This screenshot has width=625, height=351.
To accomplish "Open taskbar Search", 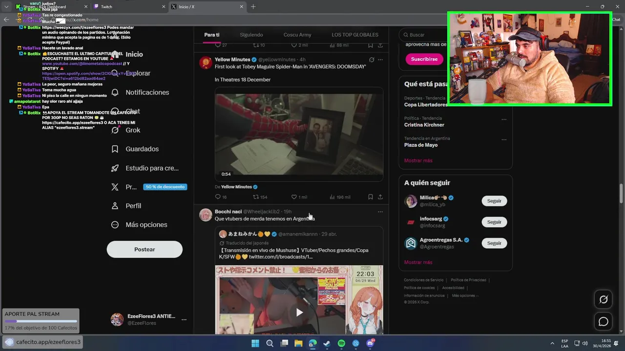I will pyautogui.click(x=270, y=343).
